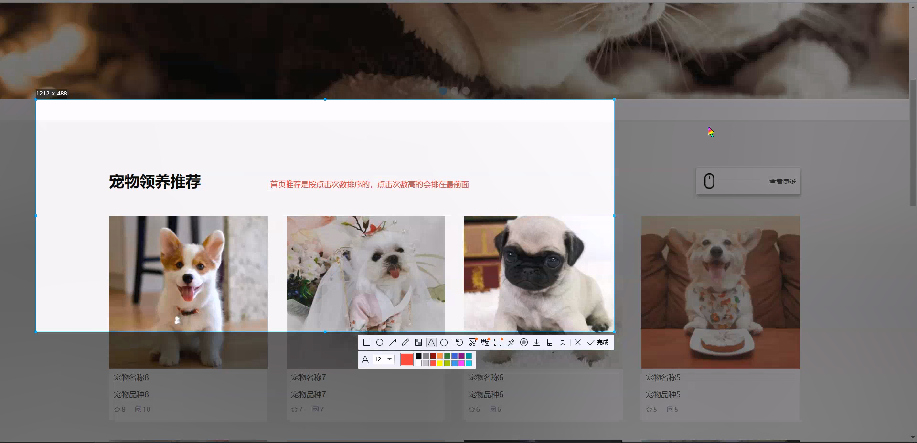Pick the magenta color swatch
This screenshot has height=443, width=917.
(461, 363)
